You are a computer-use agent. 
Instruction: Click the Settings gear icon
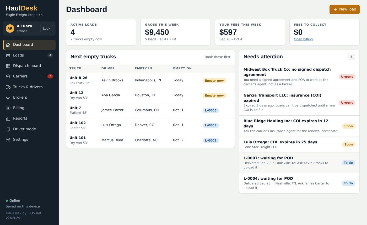[x=8, y=140]
